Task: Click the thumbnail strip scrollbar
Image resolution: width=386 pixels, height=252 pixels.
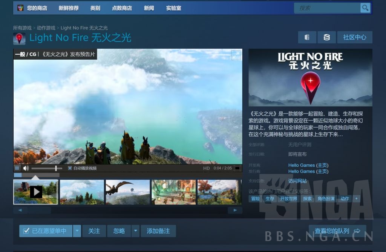Action: pos(127,210)
